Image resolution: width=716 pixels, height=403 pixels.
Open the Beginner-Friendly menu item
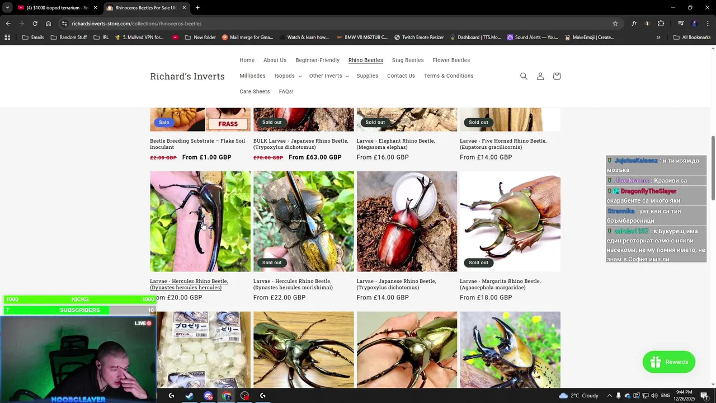[317, 60]
